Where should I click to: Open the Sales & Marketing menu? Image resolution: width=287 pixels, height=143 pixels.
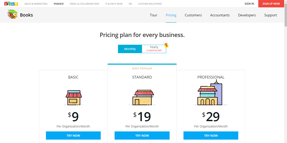pos(36,4)
